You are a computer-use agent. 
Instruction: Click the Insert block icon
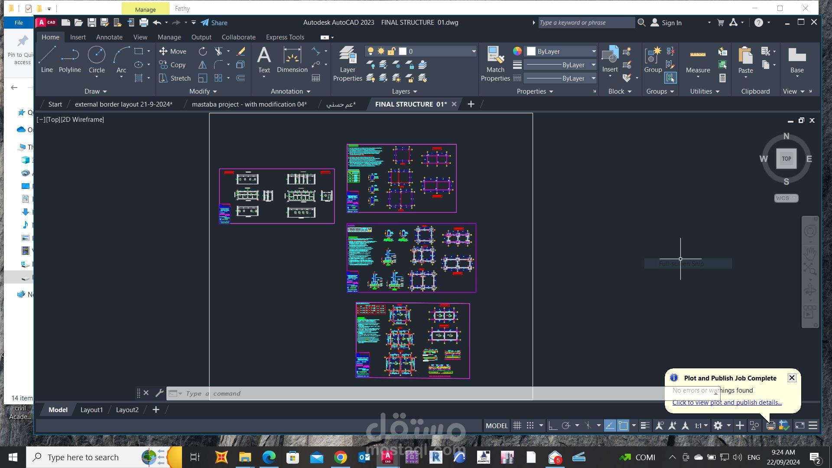click(610, 59)
